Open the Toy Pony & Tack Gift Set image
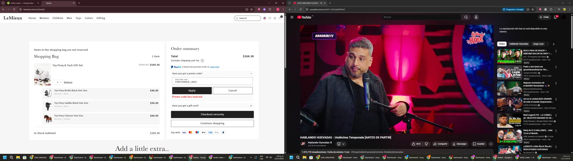 [x=42, y=74]
